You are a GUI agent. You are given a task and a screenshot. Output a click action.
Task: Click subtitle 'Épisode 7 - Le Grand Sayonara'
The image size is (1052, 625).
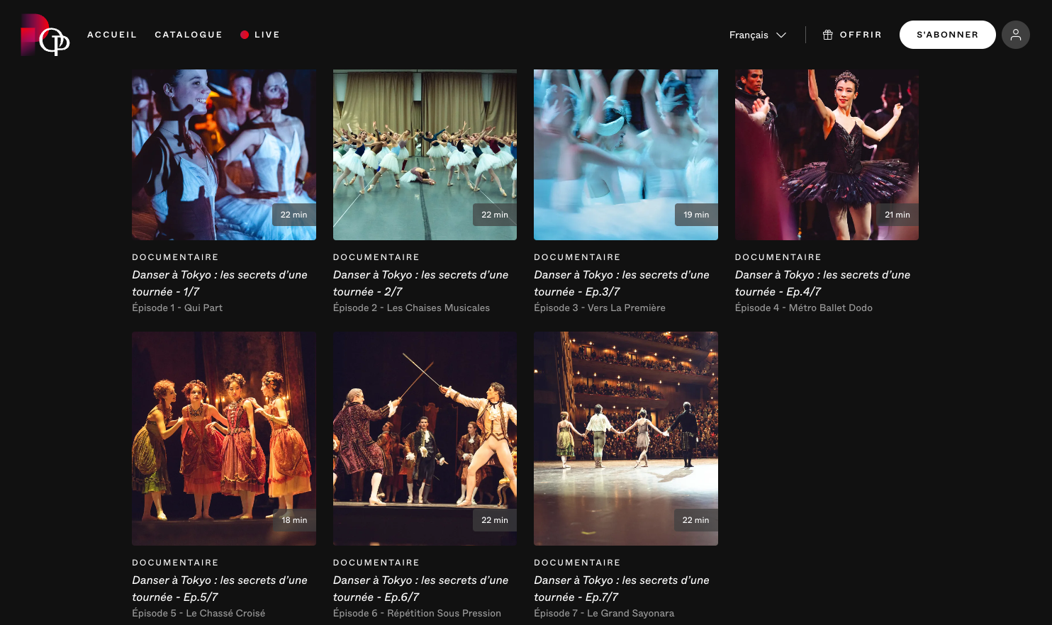604,613
